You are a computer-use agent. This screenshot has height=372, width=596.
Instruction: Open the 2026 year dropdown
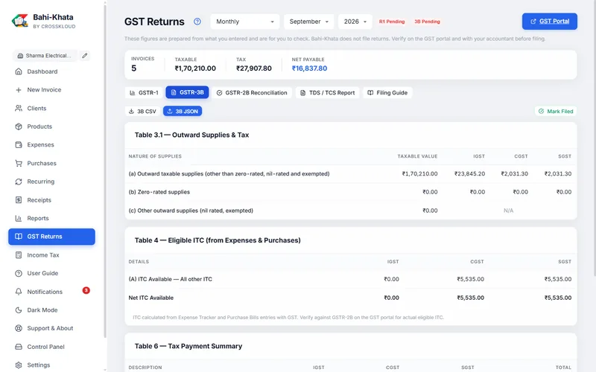coord(355,22)
